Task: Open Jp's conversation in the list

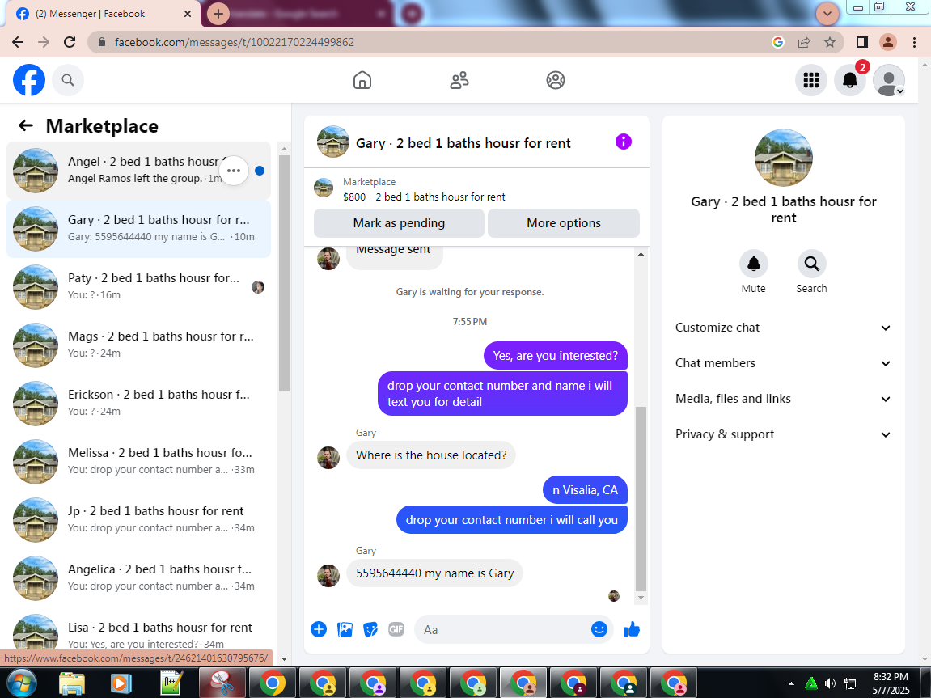Action: pyautogui.click(x=139, y=520)
